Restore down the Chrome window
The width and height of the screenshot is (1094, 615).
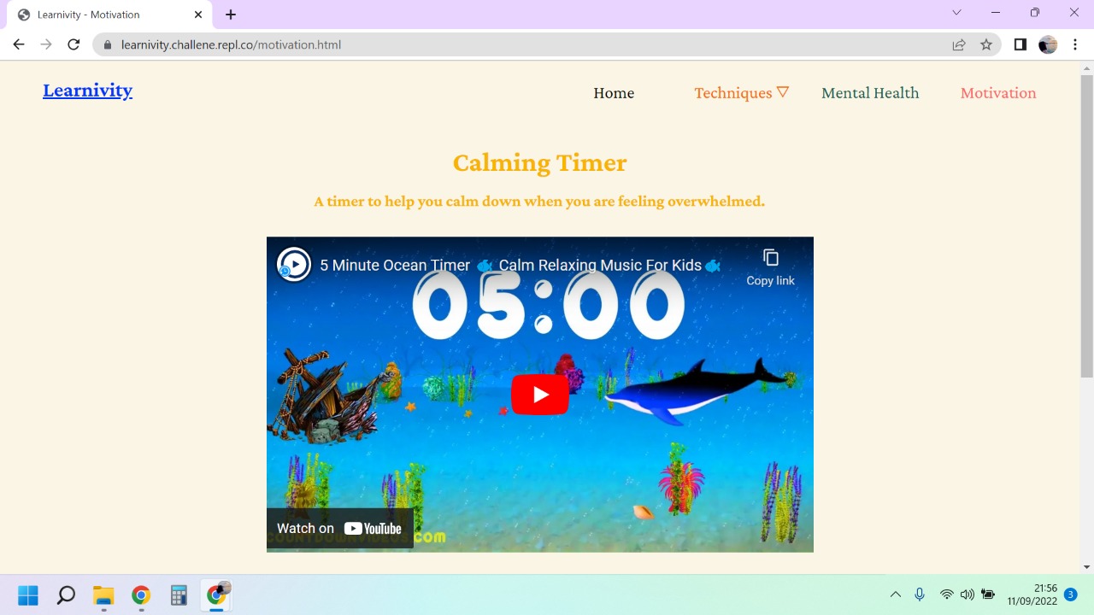point(1035,12)
